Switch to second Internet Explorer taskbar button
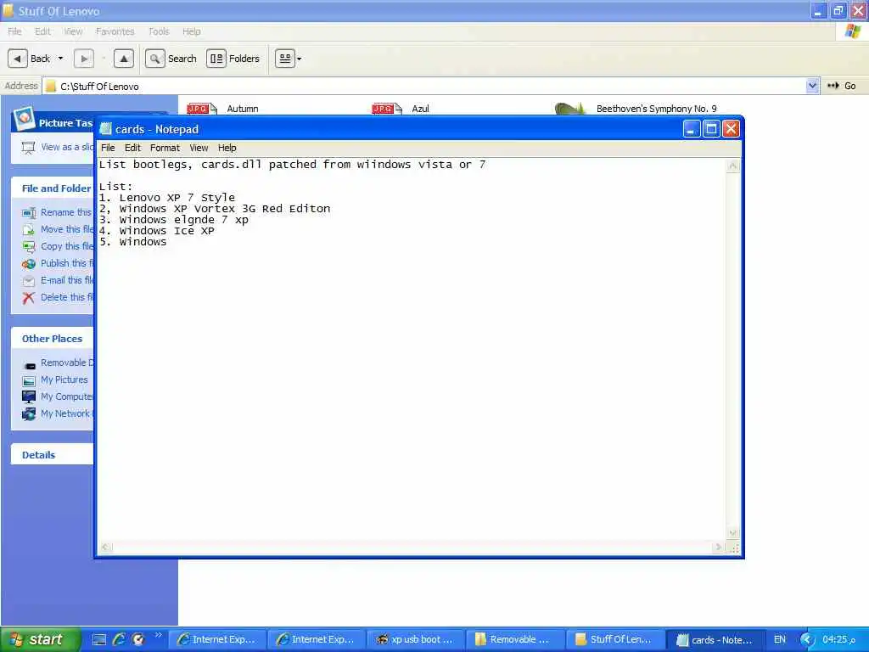 coord(317,639)
